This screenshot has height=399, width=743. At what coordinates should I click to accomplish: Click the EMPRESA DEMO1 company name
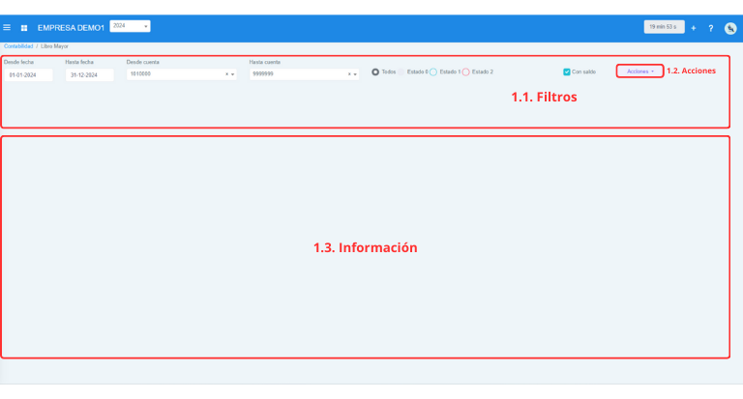(71, 28)
